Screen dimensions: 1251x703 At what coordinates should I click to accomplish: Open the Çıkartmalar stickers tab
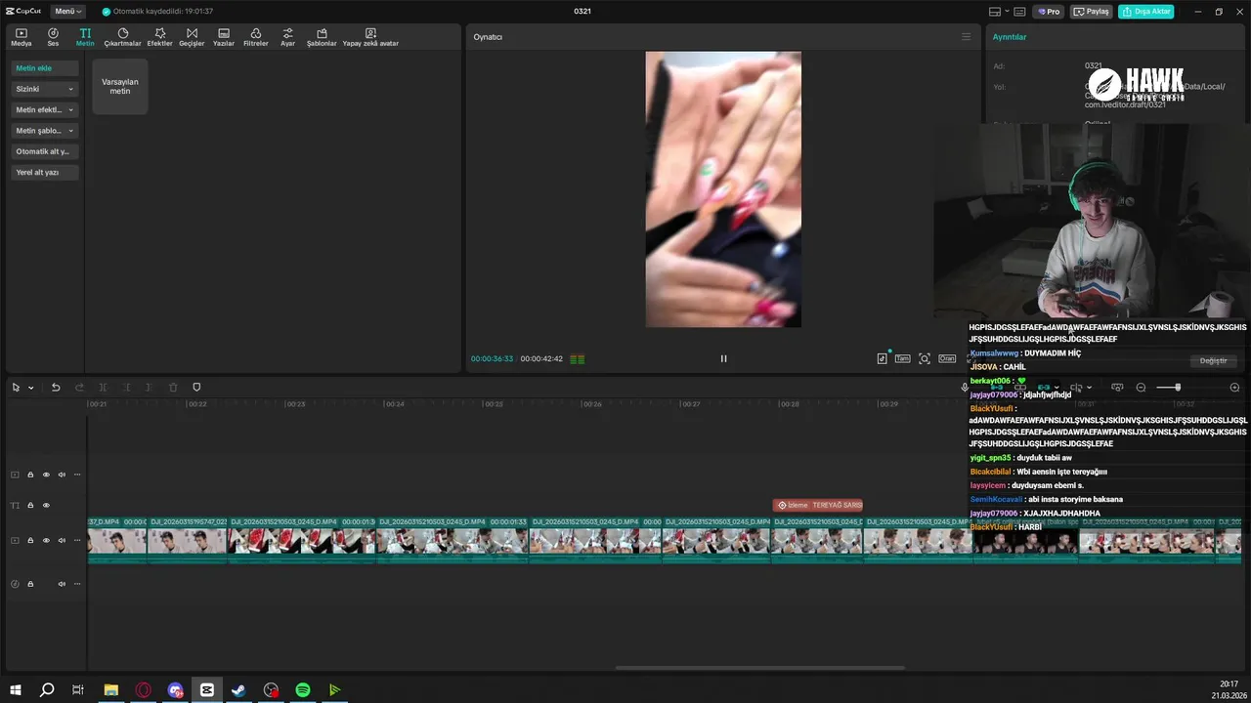tap(122, 37)
